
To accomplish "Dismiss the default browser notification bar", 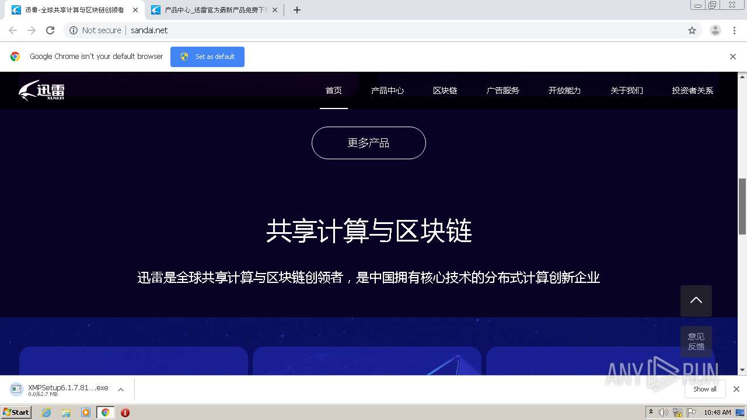I will coord(733,57).
